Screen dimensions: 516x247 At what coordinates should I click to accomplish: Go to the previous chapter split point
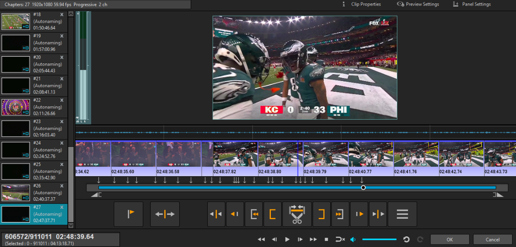click(x=216, y=214)
